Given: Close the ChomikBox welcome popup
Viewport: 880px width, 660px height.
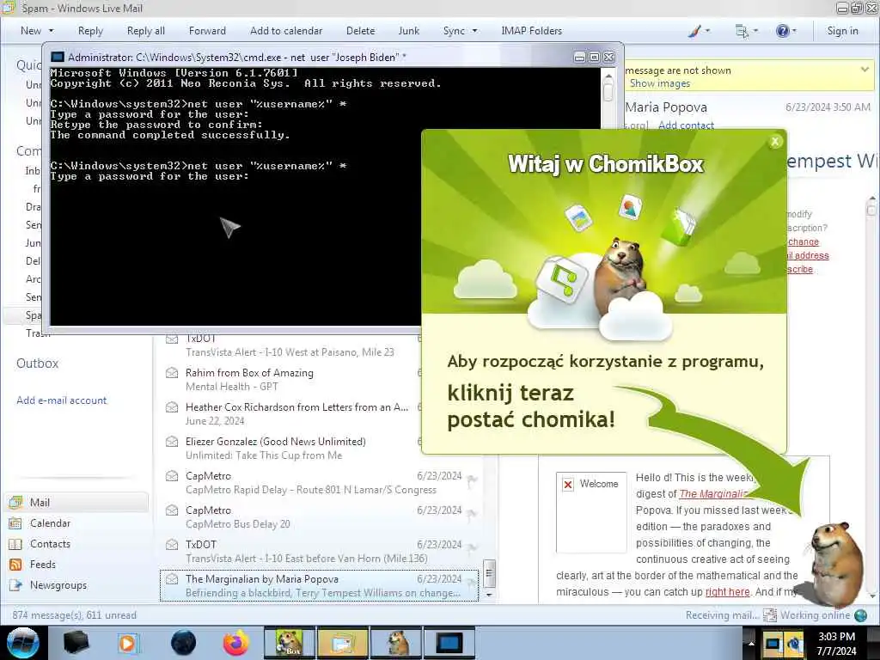Looking at the screenshot, I should (775, 142).
